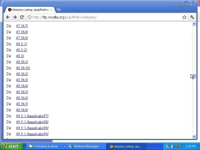Open the 47.0b9/ directory link

point(22,38)
